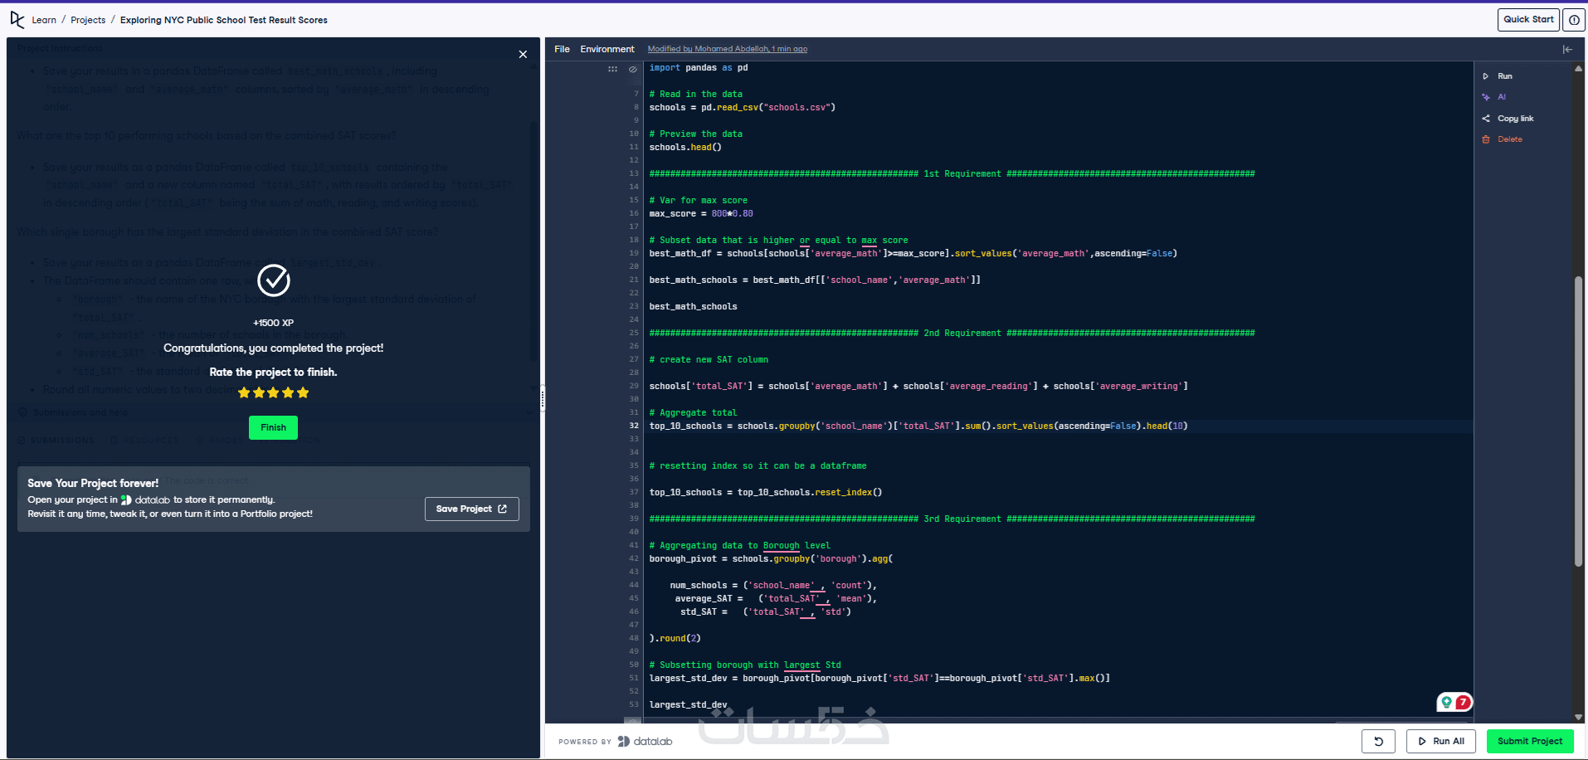The width and height of the screenshot is (1588, 760).
Task: Open the File menu
Action: pos(562,49)
